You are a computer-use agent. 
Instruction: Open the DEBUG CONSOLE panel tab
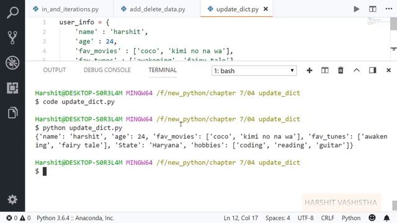click(x=107, y=70)
